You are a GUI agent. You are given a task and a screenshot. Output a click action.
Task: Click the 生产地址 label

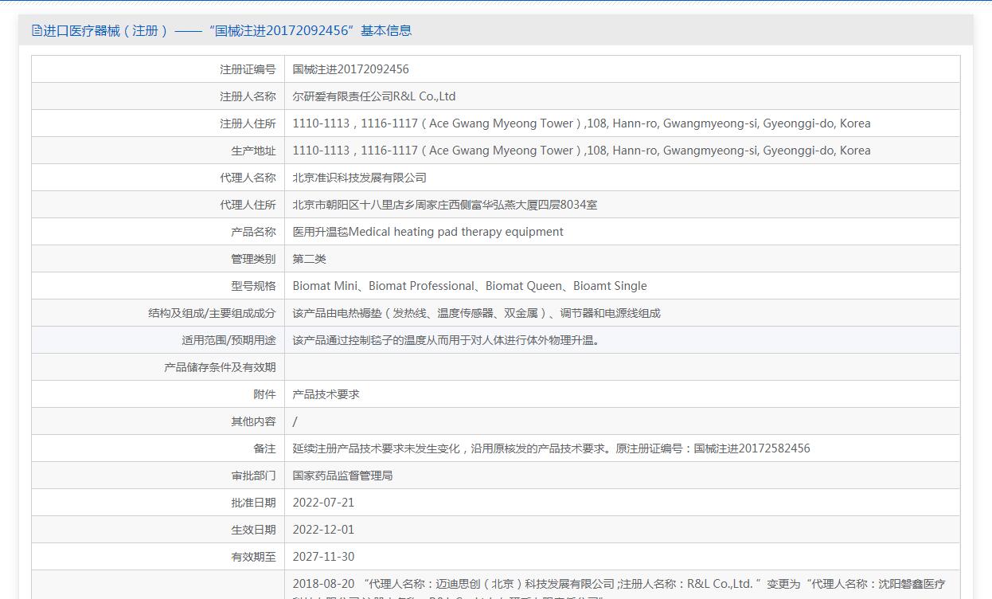coord(253,151)
